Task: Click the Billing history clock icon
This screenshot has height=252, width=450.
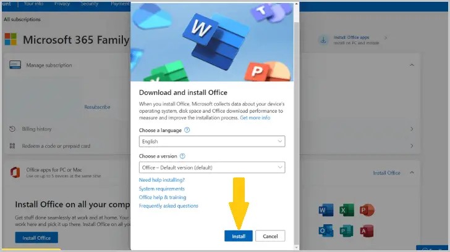Action: coord(12,129)
